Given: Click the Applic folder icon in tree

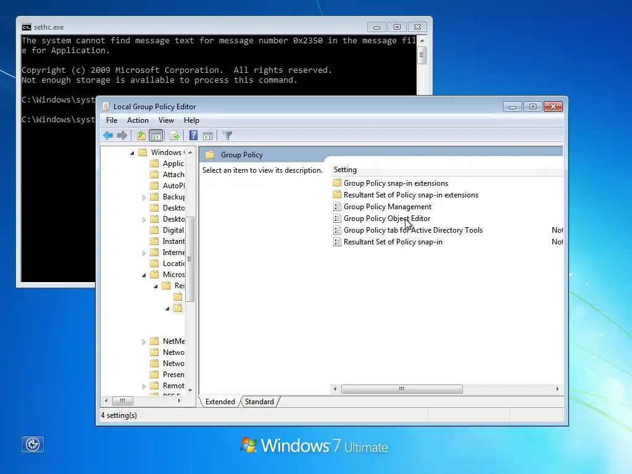Looking at the screenshot, I should [x=154, y=164].
